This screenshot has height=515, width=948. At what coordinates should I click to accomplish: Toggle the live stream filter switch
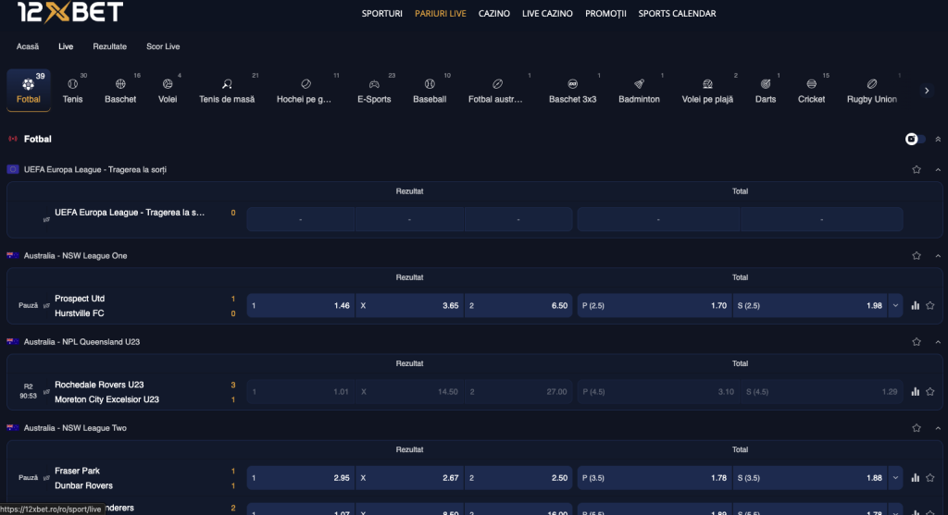point(916,140)
